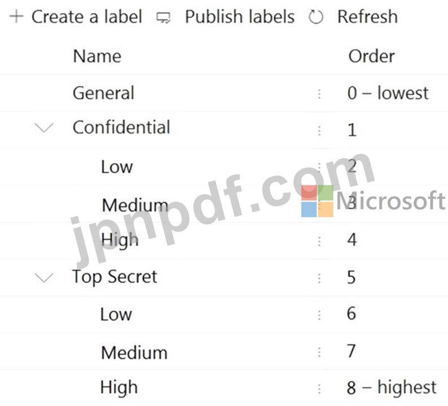448x406 pixels.
Task: Open more-options dots for order 7 Medium
Action: click(x=319, y=352)
